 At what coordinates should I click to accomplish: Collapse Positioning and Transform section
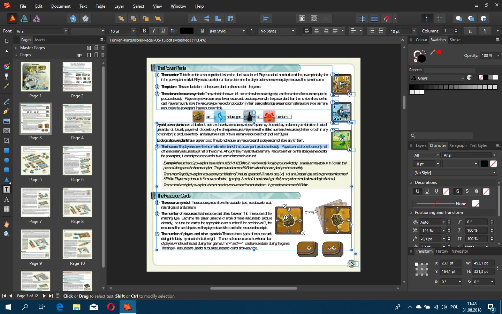[x=411, y=212]
